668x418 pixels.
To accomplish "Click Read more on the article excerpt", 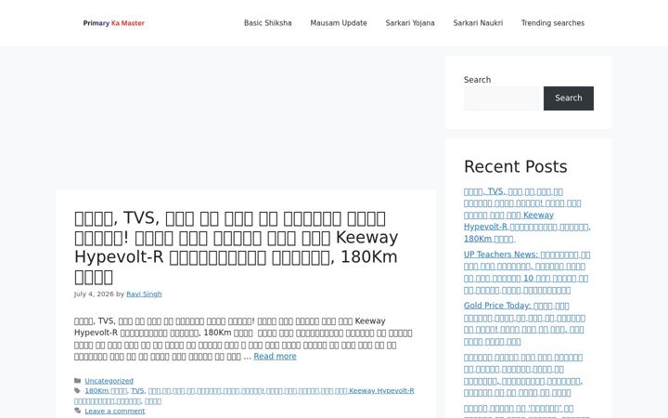I will pos(275,356).
